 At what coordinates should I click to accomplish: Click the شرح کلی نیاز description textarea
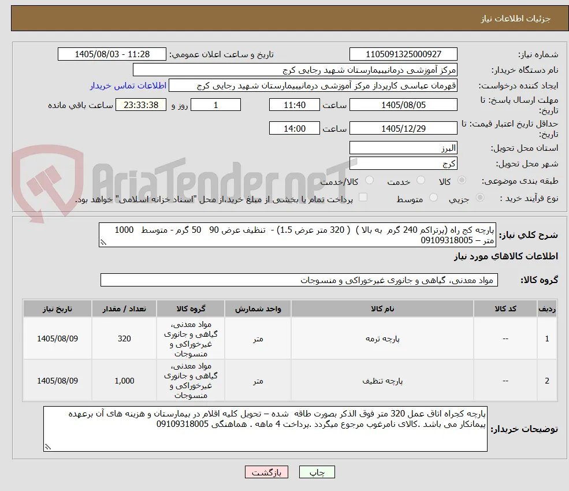pos(297,235)
